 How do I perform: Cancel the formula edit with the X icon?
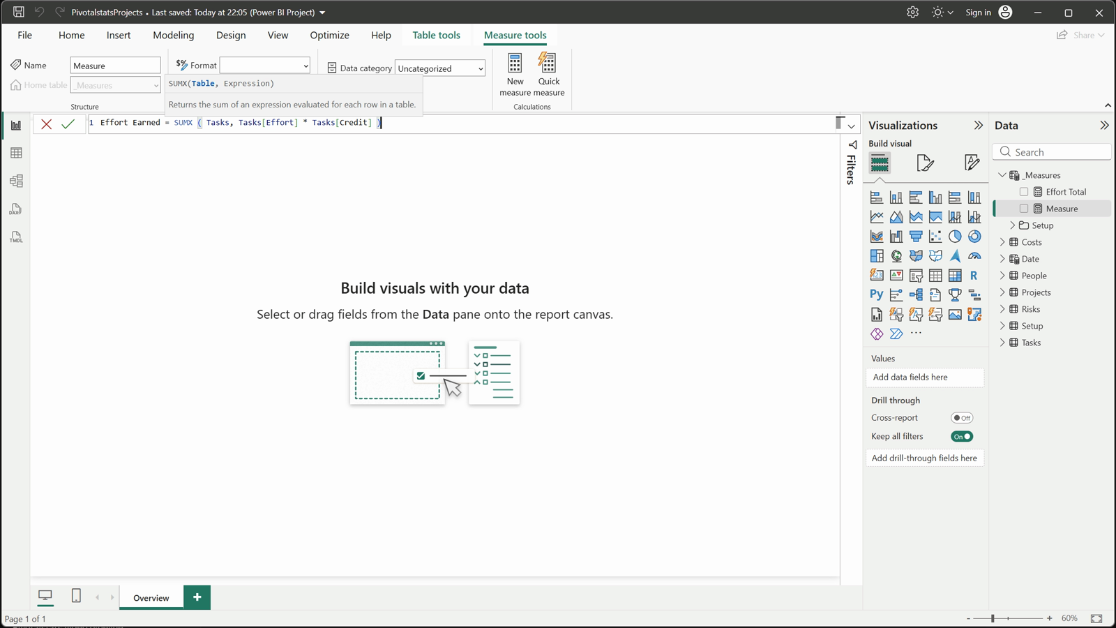pos(46,124)
